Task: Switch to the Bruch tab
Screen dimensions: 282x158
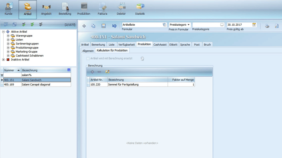Action: coord(207,45)
